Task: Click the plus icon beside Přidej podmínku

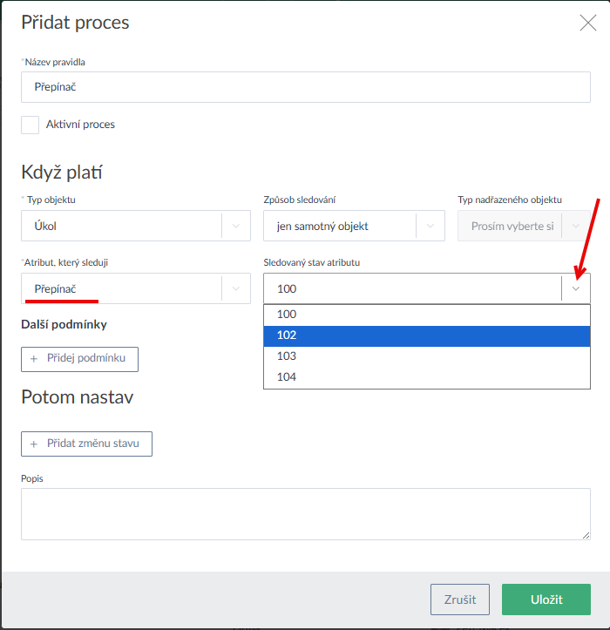Action: [x=34, y=359]
